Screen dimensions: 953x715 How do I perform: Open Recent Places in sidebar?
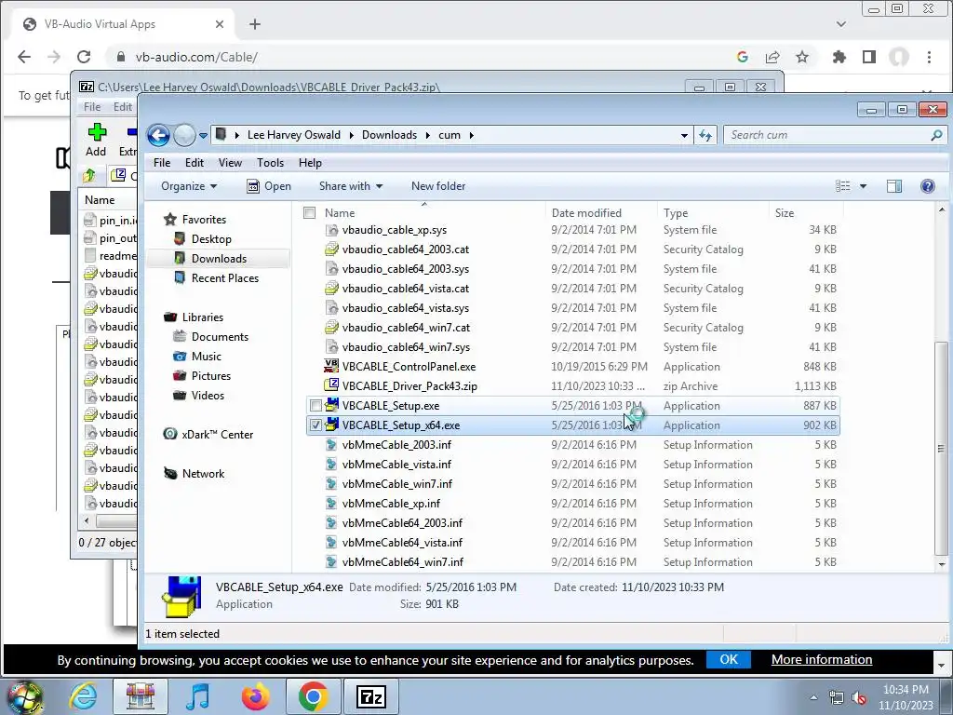click(225, 277)
